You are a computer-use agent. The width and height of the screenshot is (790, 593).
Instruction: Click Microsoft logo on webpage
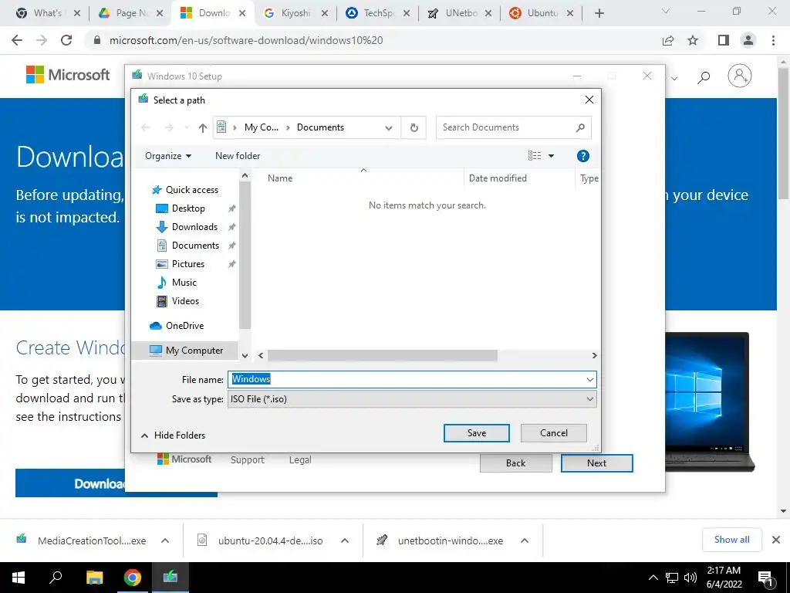[68, 75]
